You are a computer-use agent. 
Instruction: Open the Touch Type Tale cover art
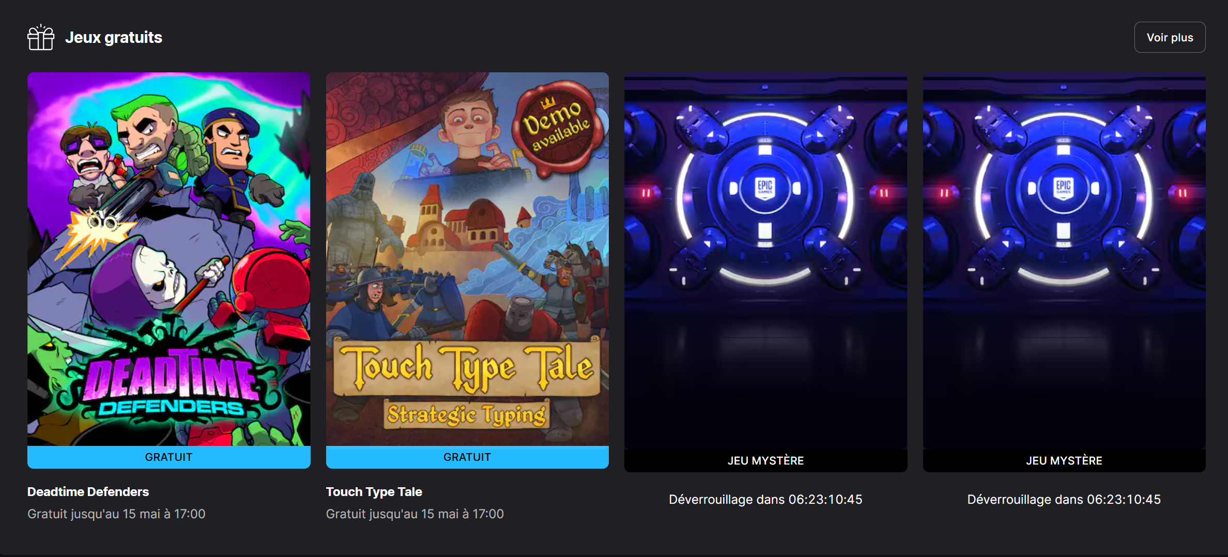[x=467, y=259]
